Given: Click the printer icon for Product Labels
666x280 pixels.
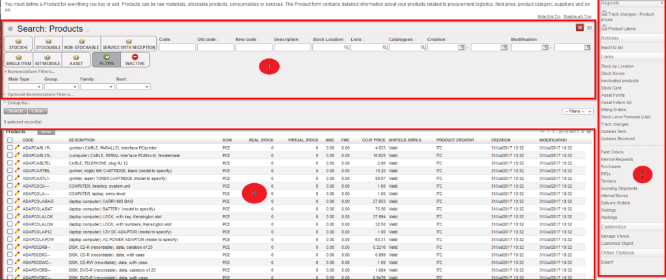Looking at the screenshot, I should (x=604, y=28).
